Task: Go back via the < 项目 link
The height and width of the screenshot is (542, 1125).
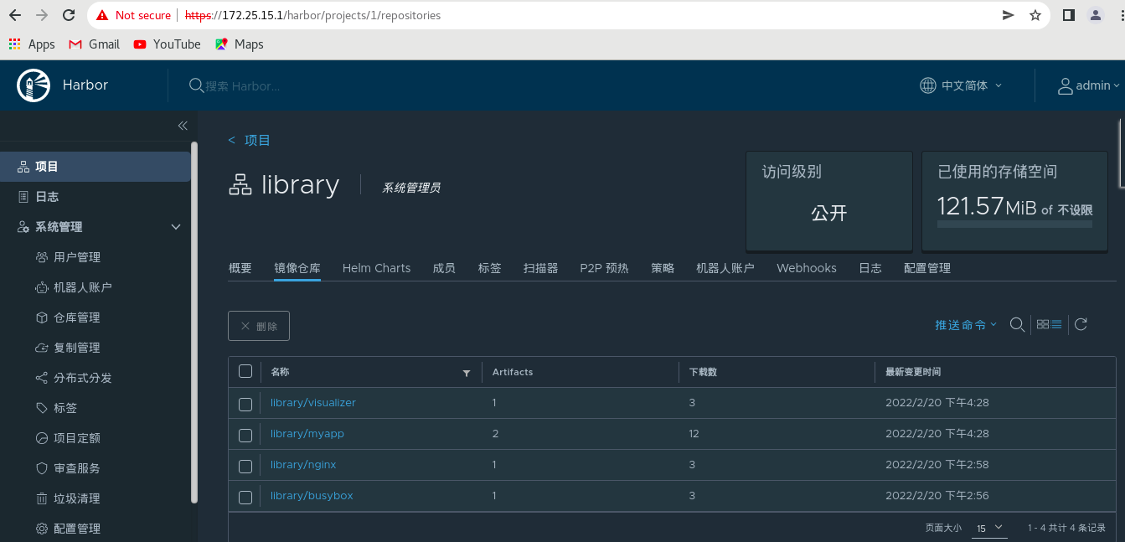Action: (250, 141)
